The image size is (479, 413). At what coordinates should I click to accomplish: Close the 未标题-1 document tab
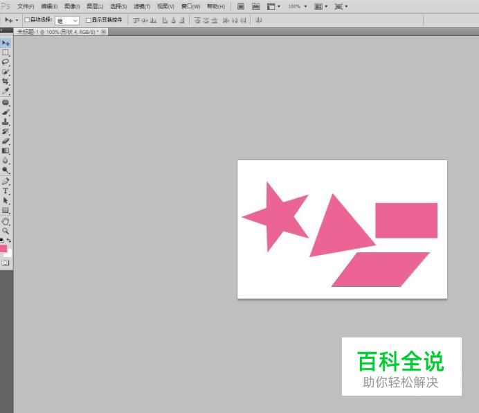tap(104, 32)
